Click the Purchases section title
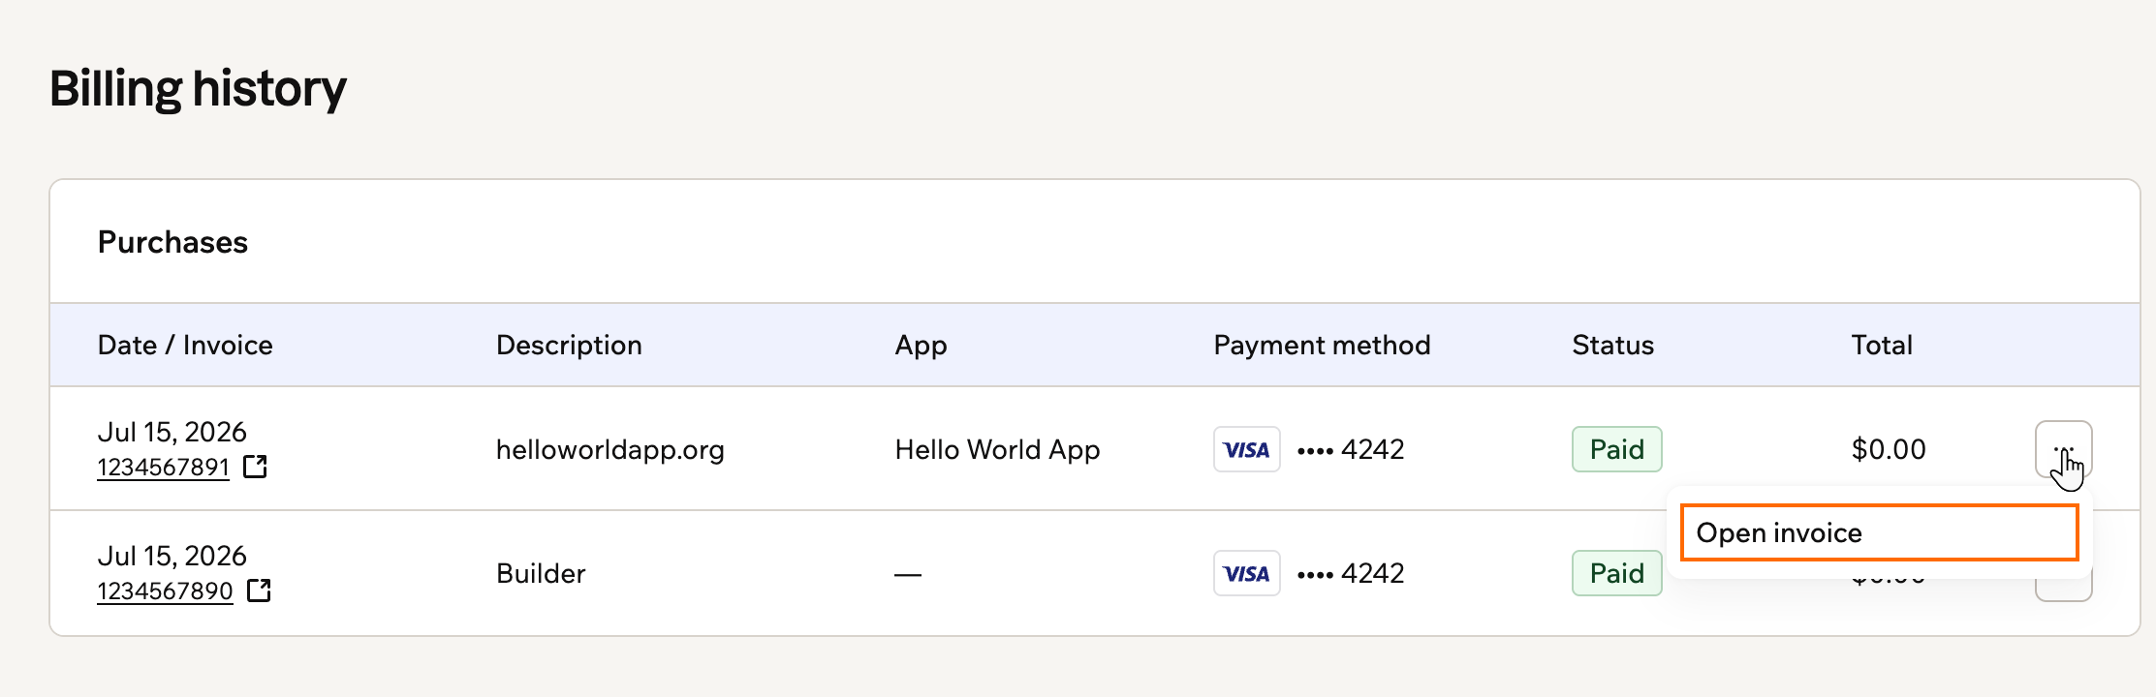Image resolution: width=2156 pixels, height=697 pixels. (x=172, y=242)
